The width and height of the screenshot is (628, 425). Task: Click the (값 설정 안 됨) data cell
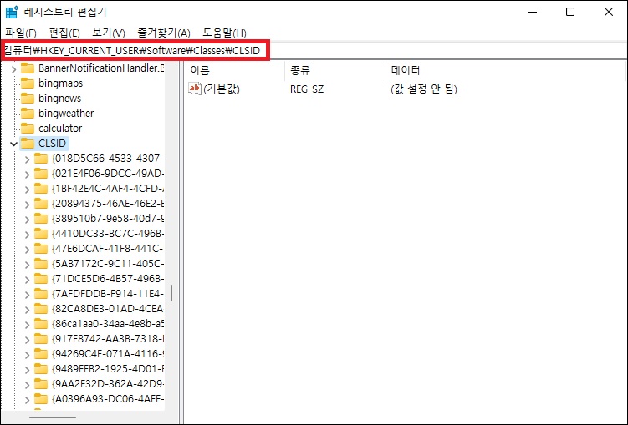(424, 89)
